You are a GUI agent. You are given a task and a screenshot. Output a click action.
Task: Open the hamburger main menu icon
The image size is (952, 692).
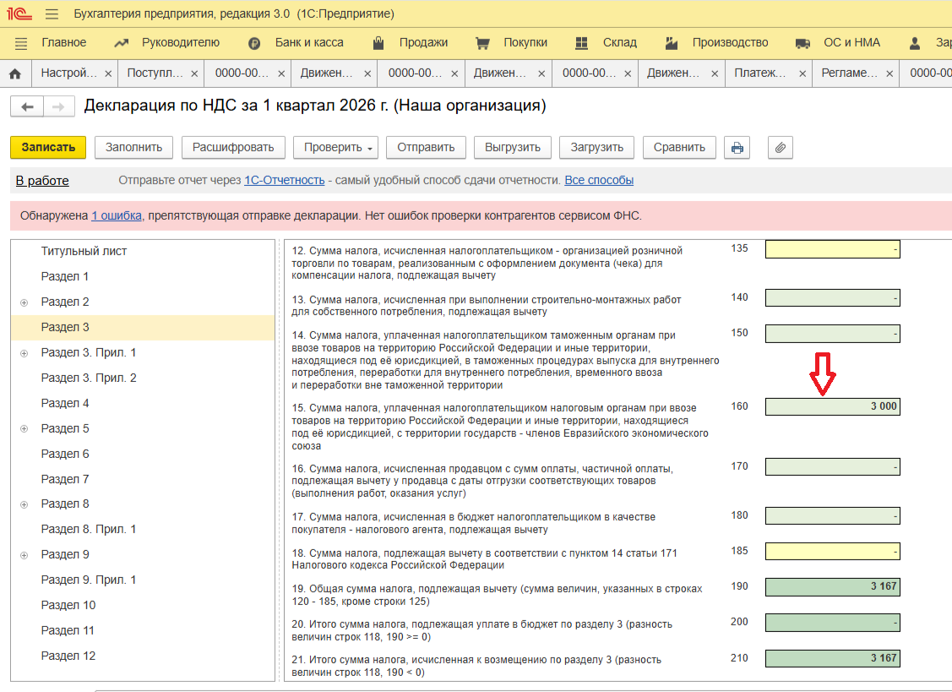(x=52, y=14)
